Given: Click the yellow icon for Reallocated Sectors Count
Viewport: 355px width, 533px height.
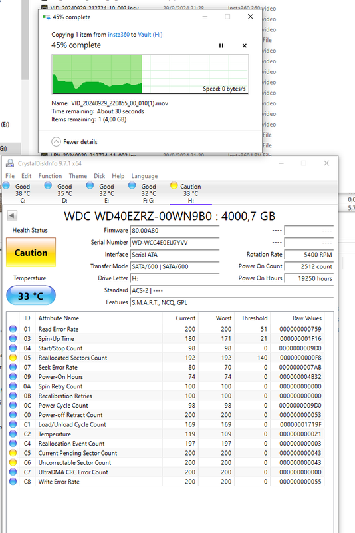Looking at the screenshot, I should pyautogui.click(x=13, y=358).
